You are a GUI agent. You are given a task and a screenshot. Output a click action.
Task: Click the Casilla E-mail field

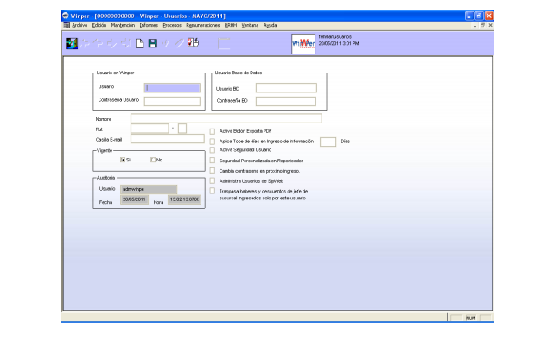(x=168, y=139)
